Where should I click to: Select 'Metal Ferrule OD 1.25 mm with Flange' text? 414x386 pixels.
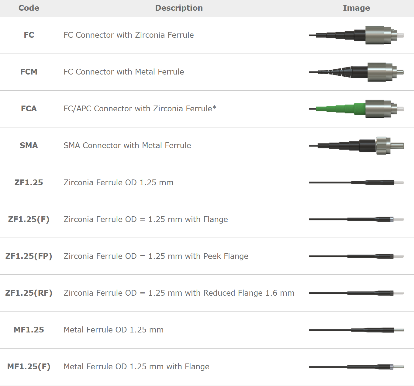(x=136, y=367)
